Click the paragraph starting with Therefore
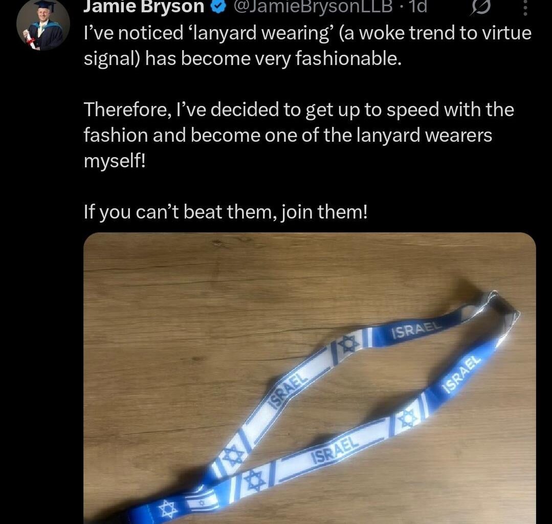This screenshot has width=552, height=524. point(299,135)
